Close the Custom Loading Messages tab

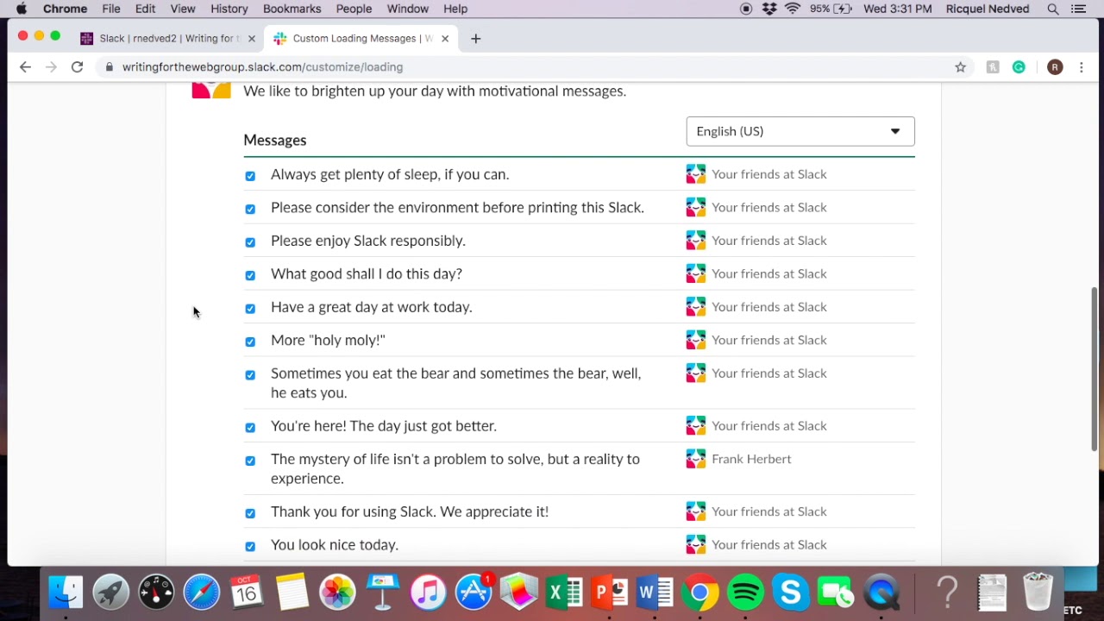[x=445, y=39]
